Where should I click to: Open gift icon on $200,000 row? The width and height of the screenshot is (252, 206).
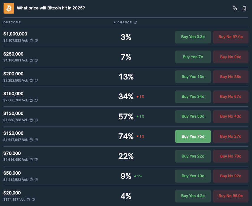[x=31, y=80]
